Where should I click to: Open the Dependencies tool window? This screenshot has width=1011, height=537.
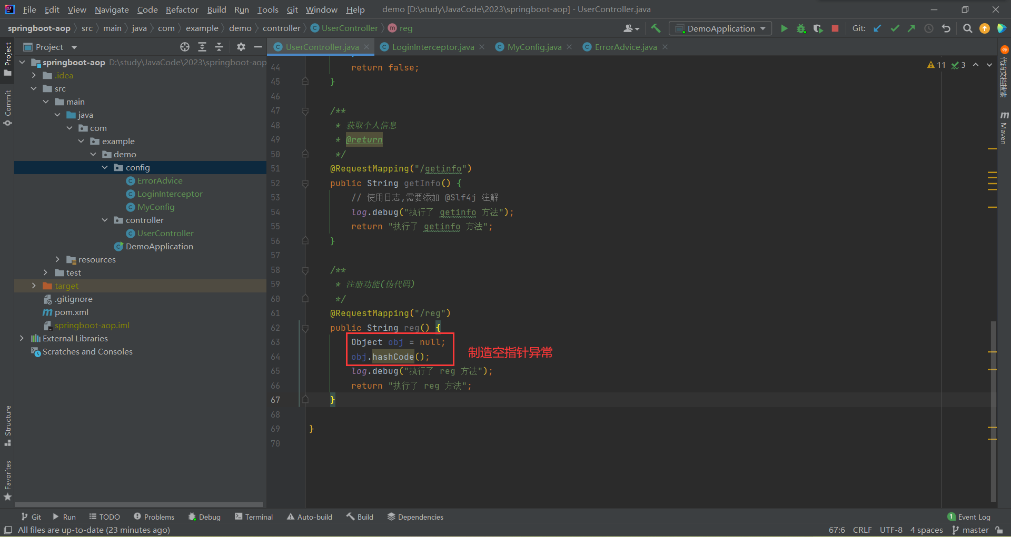415,517
